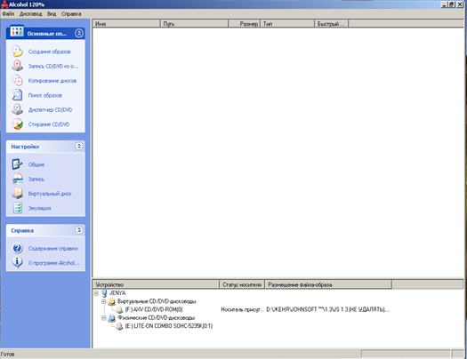This screenshot has width=467, height=359.
Task: Click the Статус носителя column header
Action: click(242, 284)
